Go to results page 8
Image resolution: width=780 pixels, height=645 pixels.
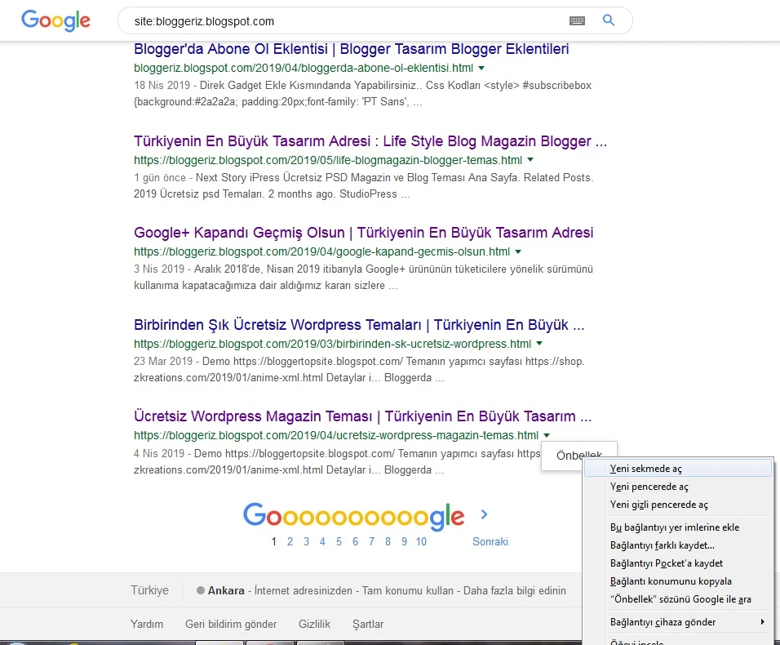click(x=388, y=541)
